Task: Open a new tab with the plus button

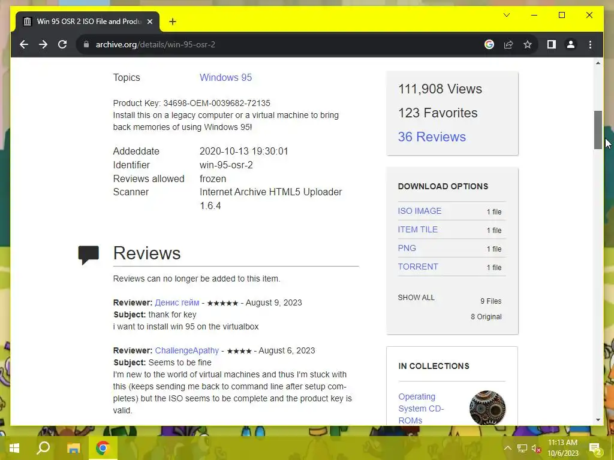Action: (x=173, y=22)
